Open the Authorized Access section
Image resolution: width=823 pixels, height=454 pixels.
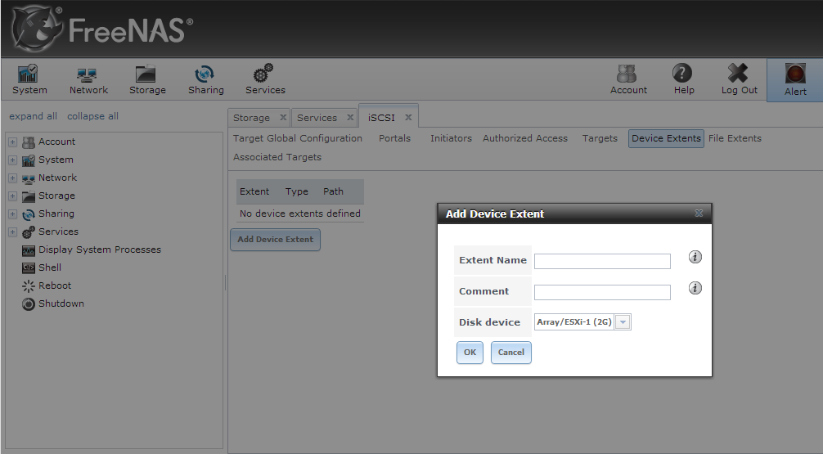[525, 138]
